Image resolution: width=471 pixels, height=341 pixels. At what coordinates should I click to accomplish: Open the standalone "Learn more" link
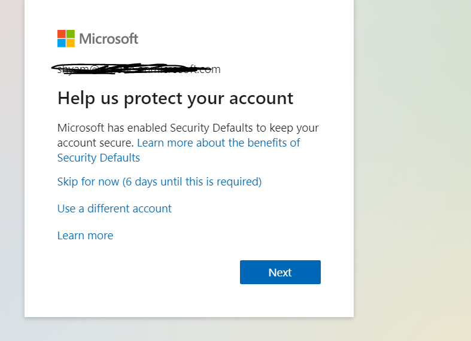pyautogui.click(x=85, y=236)
